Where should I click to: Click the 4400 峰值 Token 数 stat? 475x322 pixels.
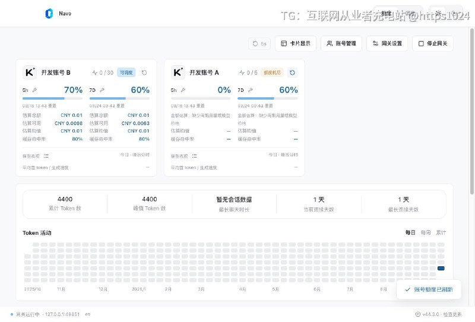click(150, 203)
